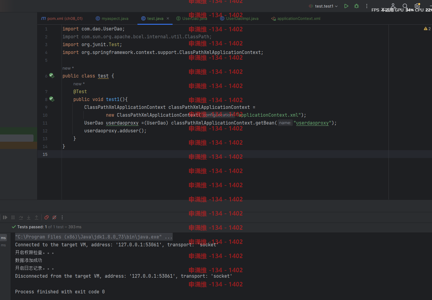This screenshot has width=432, height=300.
Task: Click the warnings indicator in editor corner
Action: [427, 29]
